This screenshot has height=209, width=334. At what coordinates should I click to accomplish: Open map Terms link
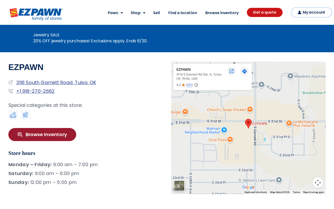(x=296, y=192)
